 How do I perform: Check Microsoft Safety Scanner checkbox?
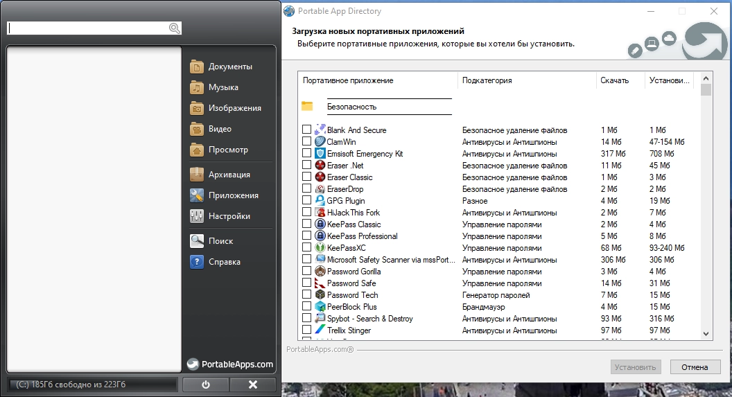[x=306, y=259]
